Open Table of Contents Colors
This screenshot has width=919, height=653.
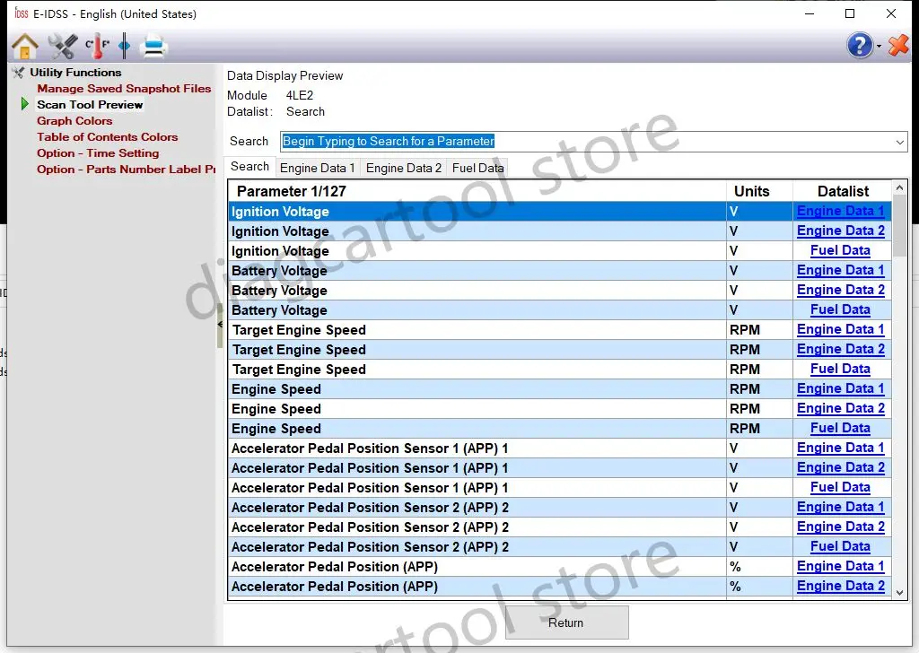[108, 137]
